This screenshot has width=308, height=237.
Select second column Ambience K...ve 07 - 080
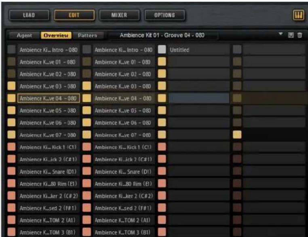pos(124,135)
